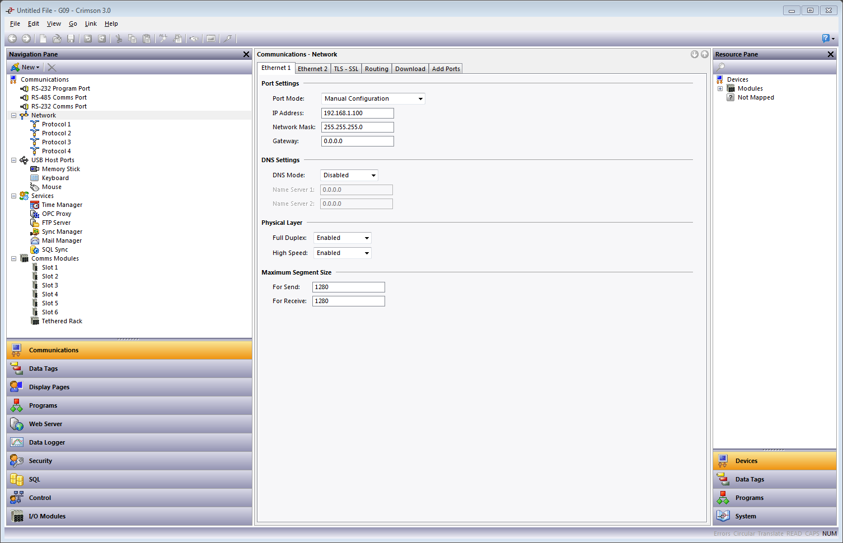The height and width of the screenshot is (543, 843).
Task: Open the High Speed dropdown
Action: tap(367, 253)
